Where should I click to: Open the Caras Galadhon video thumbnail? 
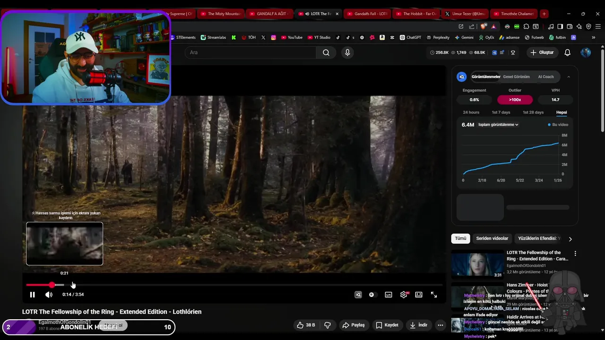pos(477,264)
